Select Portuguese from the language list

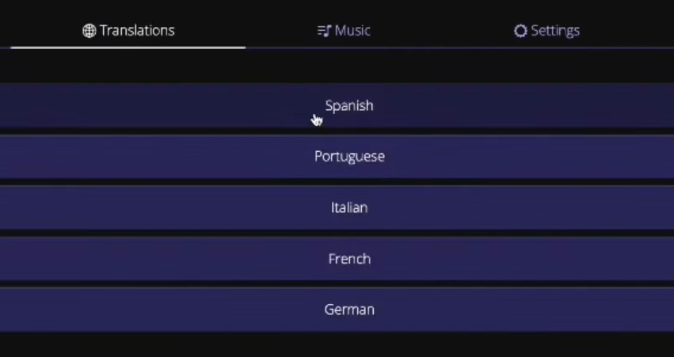pyautogui.click(x=337, y=157)
